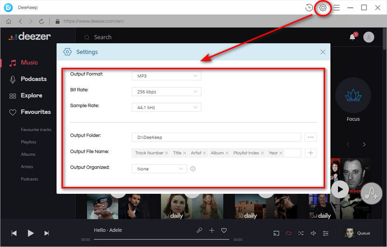
Task: Open the Favourites section in sidebar
Action: (x=30, y=112)
